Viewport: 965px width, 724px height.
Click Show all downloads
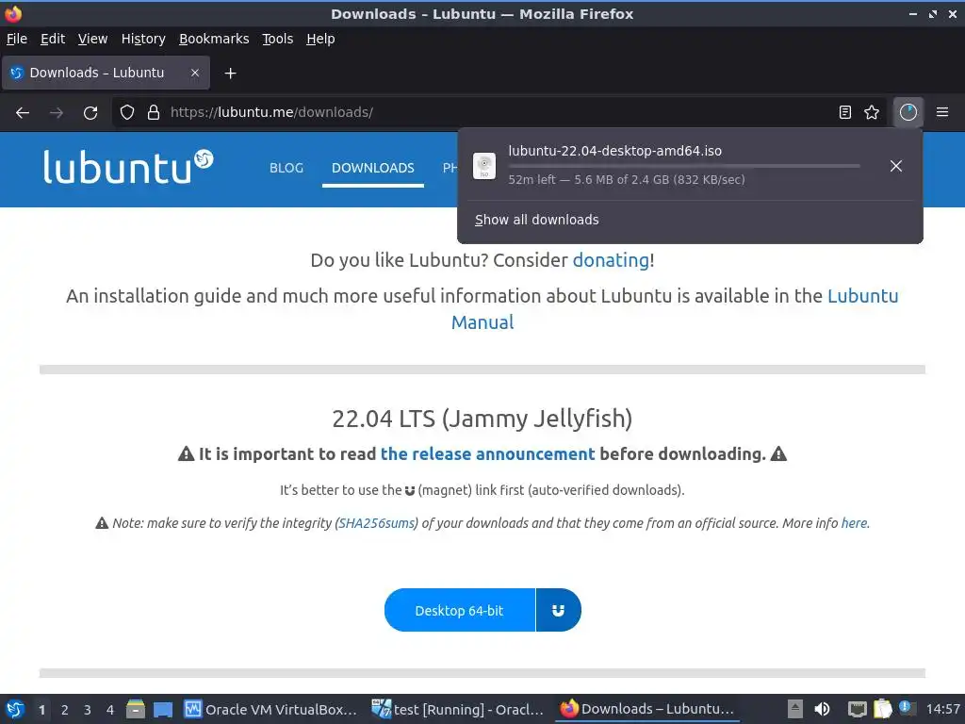536,220
